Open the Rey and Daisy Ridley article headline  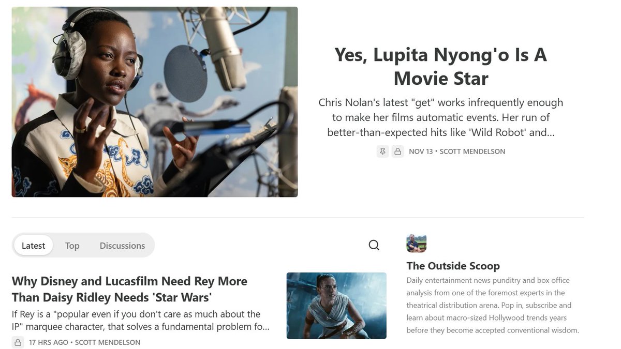[x=129, y=289]
